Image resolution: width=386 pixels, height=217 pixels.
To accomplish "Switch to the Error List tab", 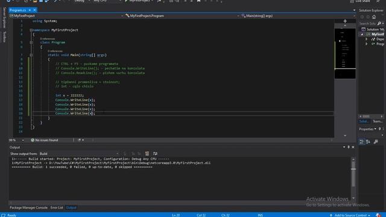I will coord(57,207).
